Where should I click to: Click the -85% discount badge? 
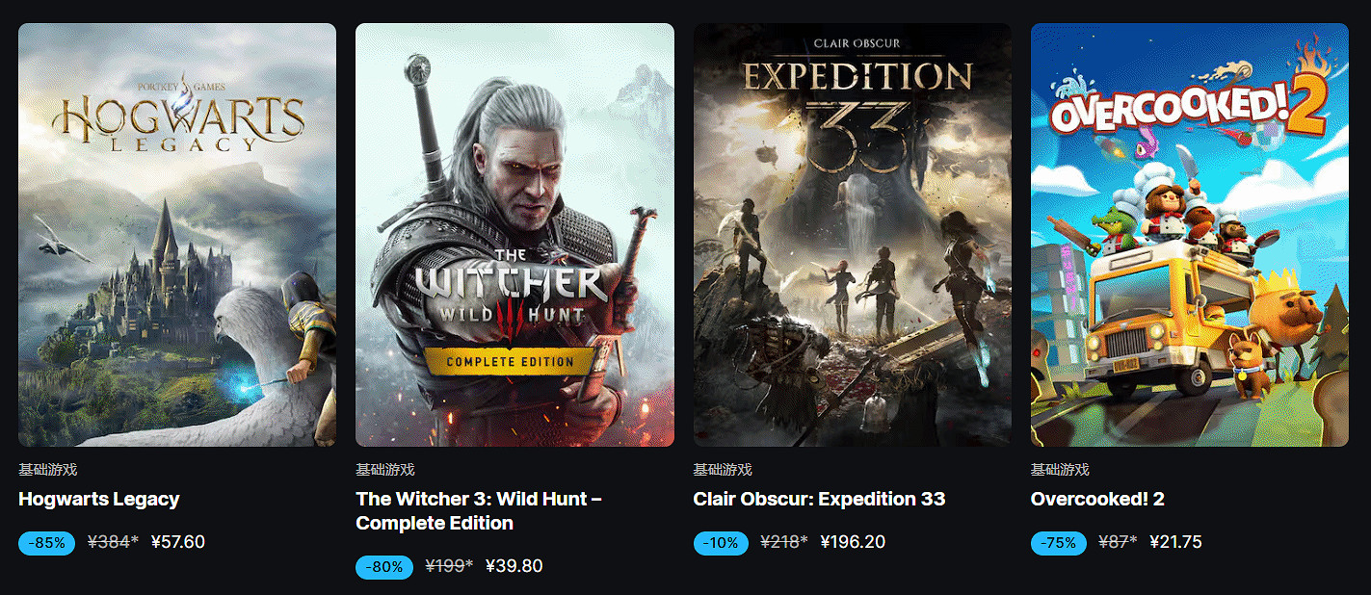point(46,543)
